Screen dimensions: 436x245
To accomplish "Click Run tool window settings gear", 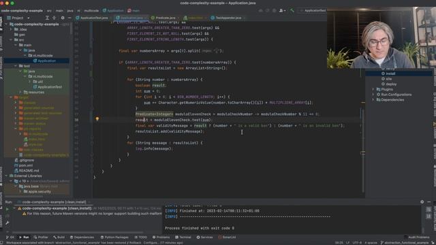I will (x=422, y=202).
